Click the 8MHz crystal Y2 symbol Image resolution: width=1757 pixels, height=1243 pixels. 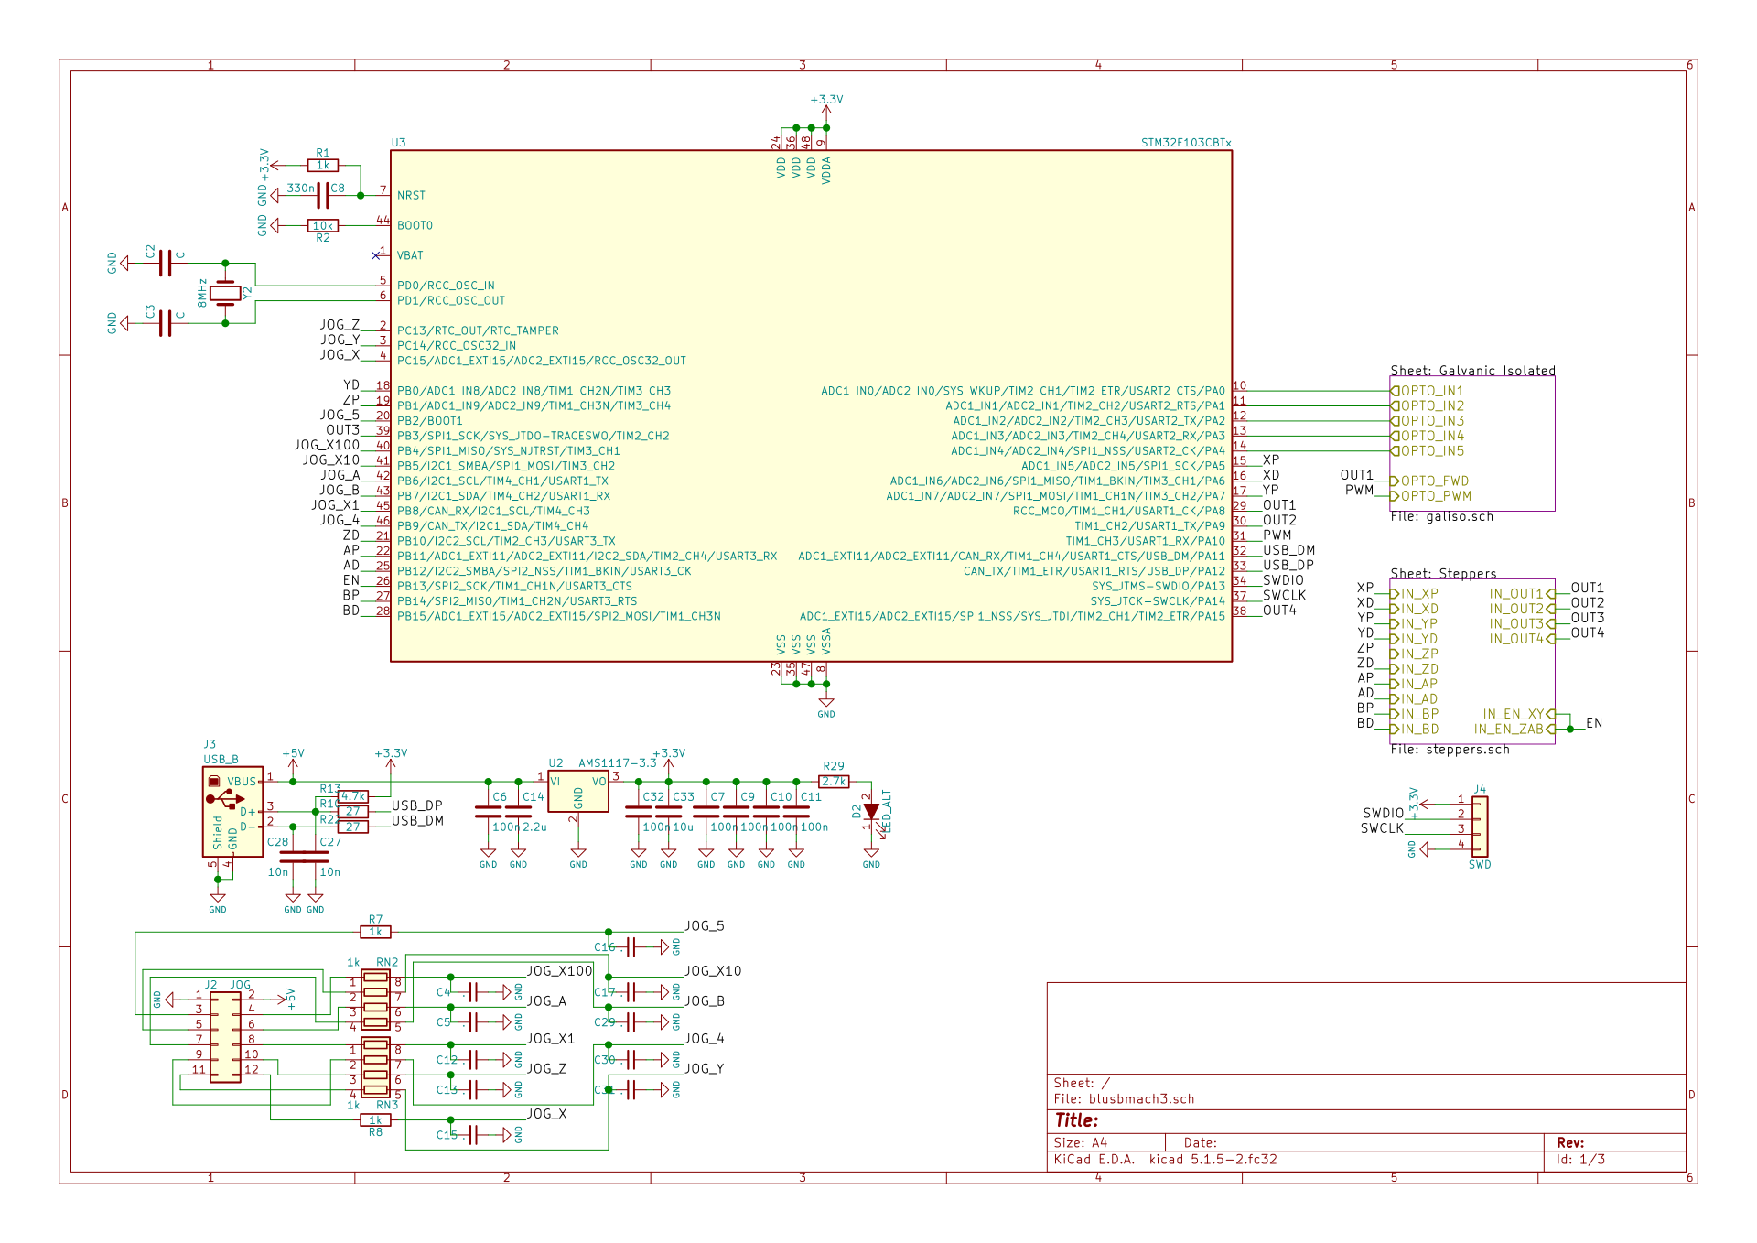pos(225,293)
